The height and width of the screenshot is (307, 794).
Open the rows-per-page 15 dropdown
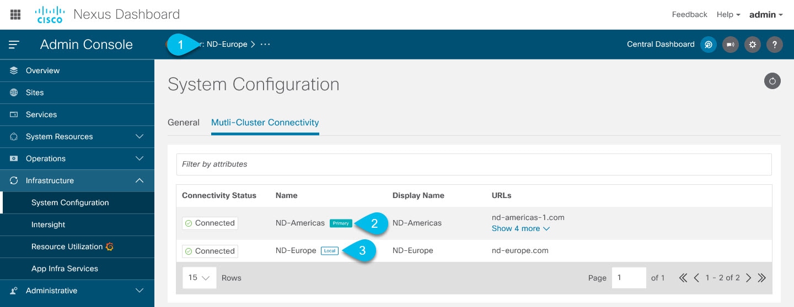pyautogui.click(x=200, y=278)
